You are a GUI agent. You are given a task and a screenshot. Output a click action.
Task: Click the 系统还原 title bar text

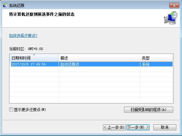tap(17, 5)
